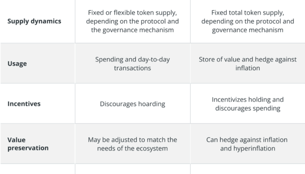Select the 'Fixed total token supply' cell
Image resolution: width=305 pixels, height=174 pixels.
(x=247, y=21)
